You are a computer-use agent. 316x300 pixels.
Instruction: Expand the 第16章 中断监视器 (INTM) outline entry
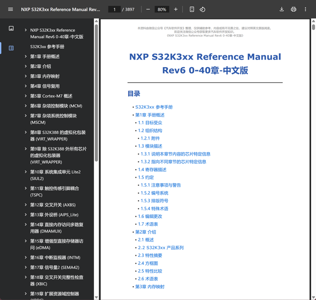[26, 257]
